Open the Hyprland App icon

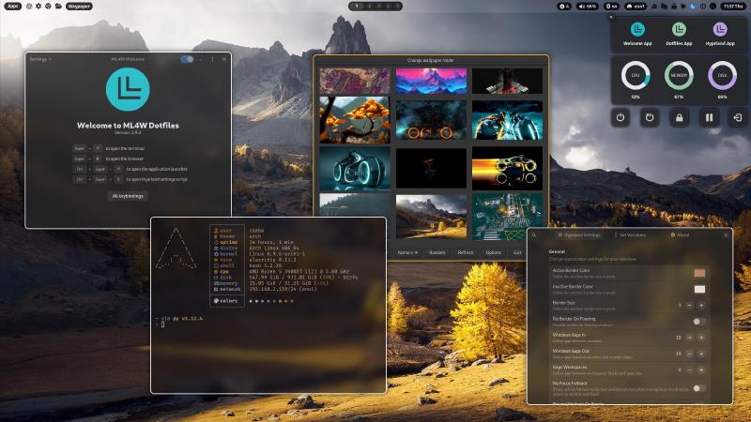pyautogui.click(x=720, y=29)
